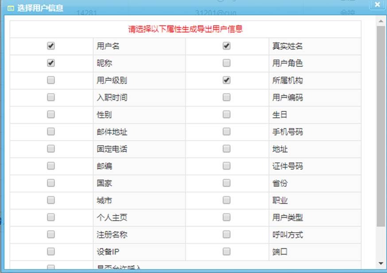
Task: Select the 用户编码 checkbox
Action: point(227,97)
